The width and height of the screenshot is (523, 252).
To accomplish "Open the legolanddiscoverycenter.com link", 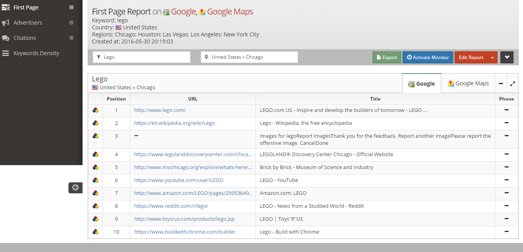I will pyautogui.click(x=193, y=154).
